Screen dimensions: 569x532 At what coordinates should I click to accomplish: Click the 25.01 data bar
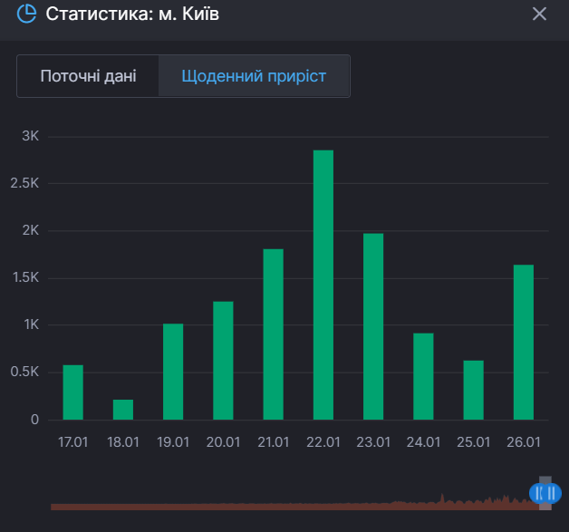[x=474, y=390]
